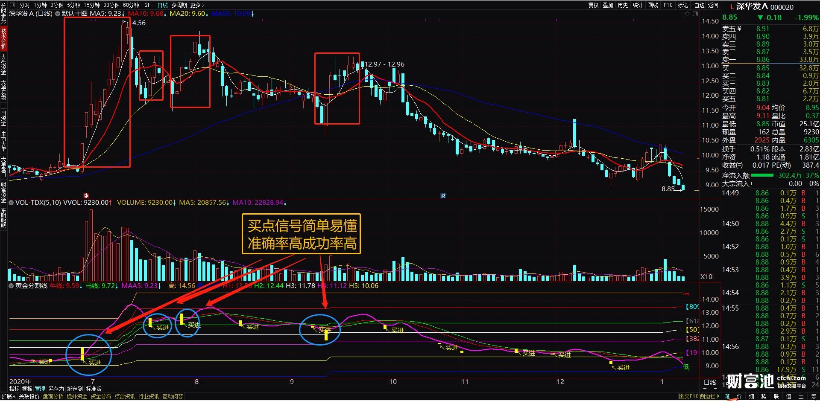Open the 历史 history button
The height and width of the screenshot is (401, 820).
coord(623,5)
